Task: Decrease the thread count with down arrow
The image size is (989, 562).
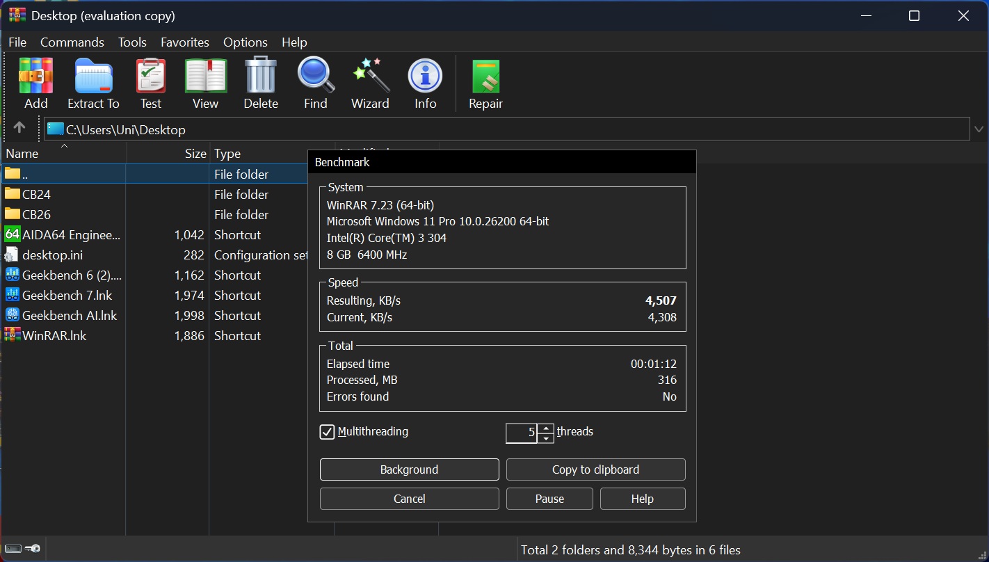Action: (546, 438)
